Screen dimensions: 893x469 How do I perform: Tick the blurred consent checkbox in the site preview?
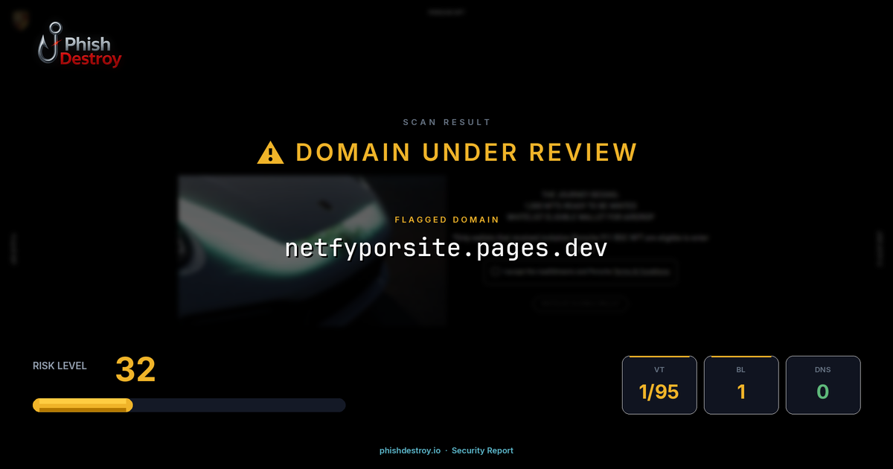pyautogui.click(x=495, y=272)
